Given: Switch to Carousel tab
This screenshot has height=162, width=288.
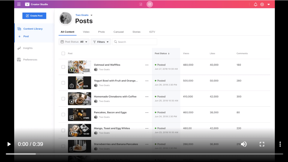Looking at the screenshot, I should [119, 32].
